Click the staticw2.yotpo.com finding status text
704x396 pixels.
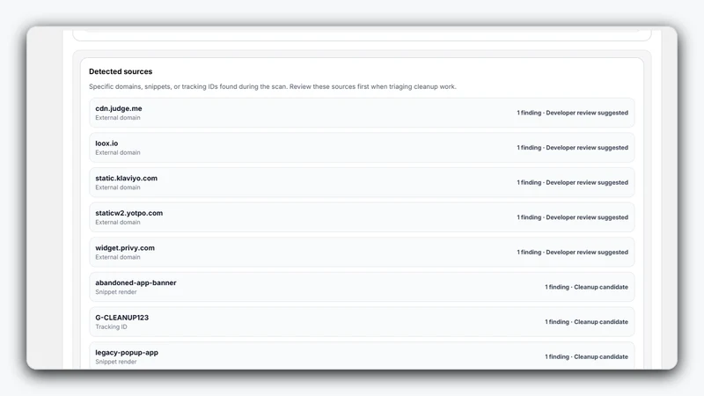[x=573, y=217]
